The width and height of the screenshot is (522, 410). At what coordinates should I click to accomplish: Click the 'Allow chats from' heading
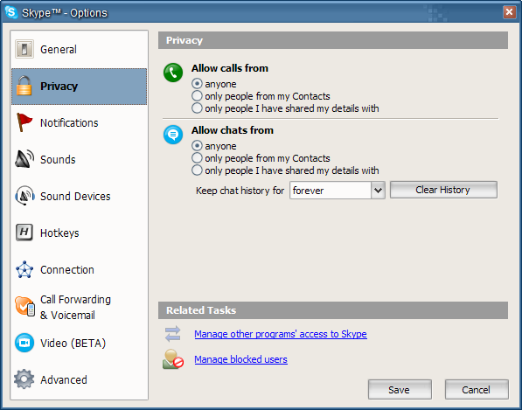point(233,130)
